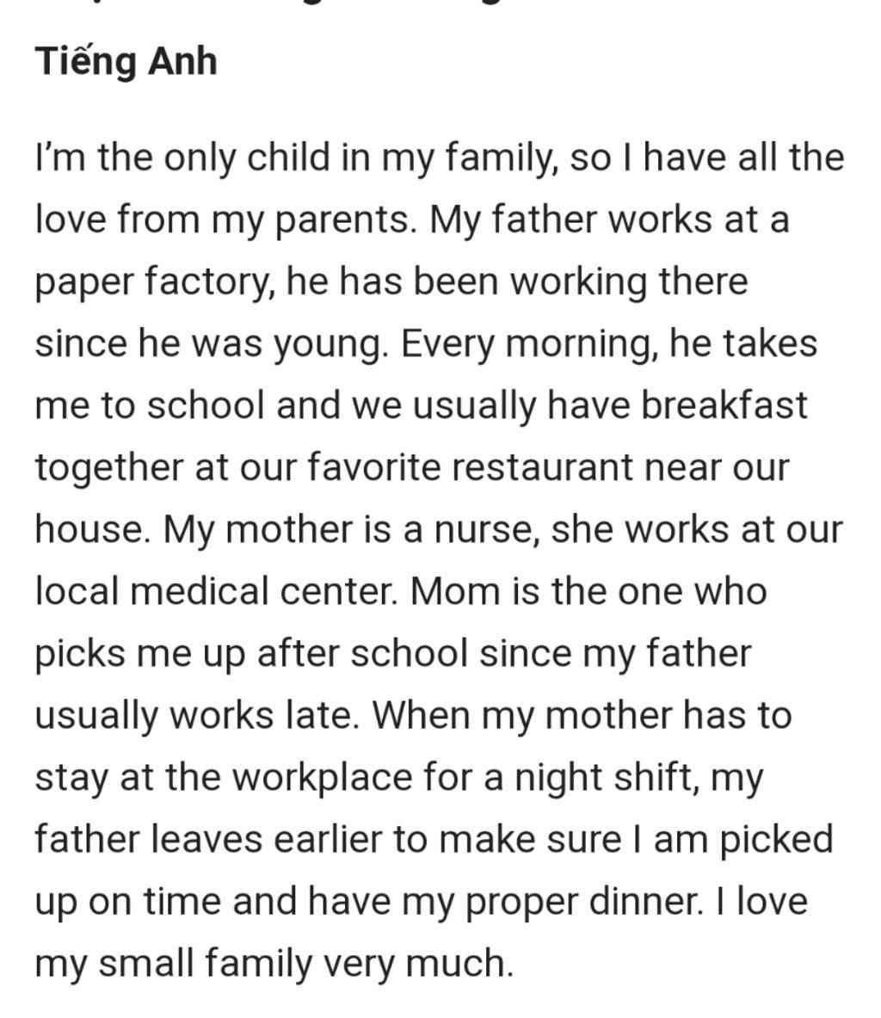The width and height of the screenshot is (881, 1018).
Task: Click the word "small" in last line
Action: point(145,963)
